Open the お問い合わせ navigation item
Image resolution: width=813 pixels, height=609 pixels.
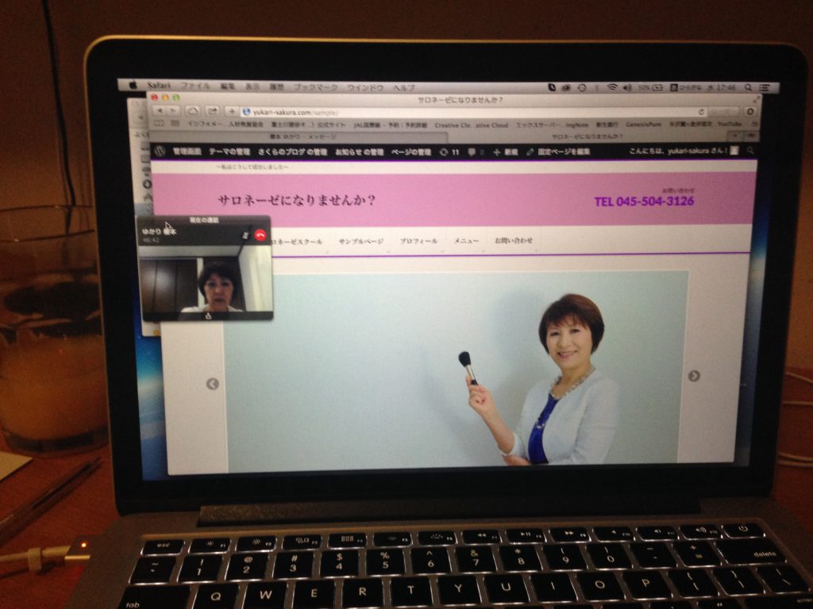[514, 240]
